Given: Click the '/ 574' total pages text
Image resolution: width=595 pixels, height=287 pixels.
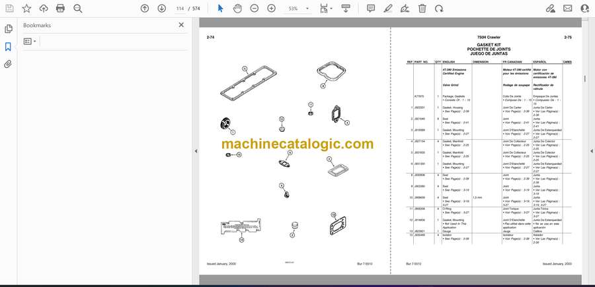Looking at the screenshot, I should (x=194, y=9).
